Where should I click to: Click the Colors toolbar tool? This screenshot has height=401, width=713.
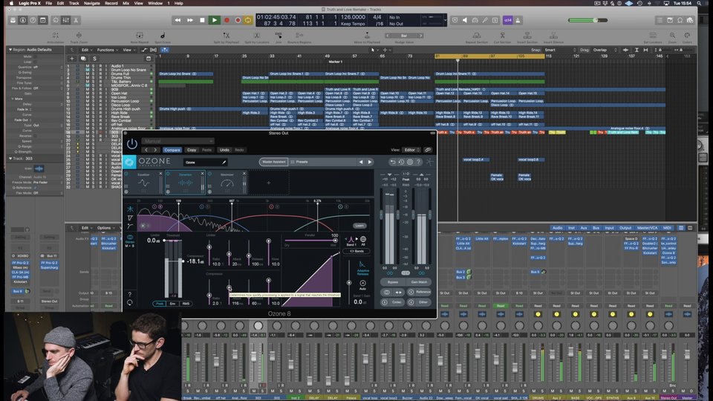[687, 38]
